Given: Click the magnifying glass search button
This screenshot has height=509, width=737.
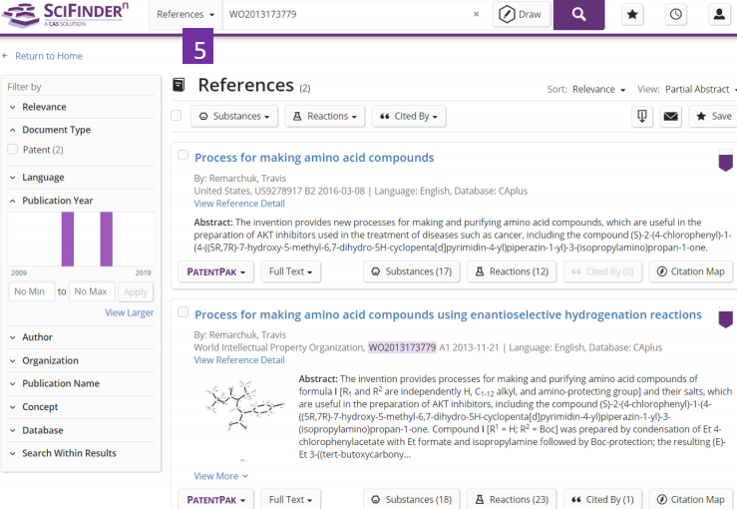Looking at the screenshot, I should pos(578,15).
